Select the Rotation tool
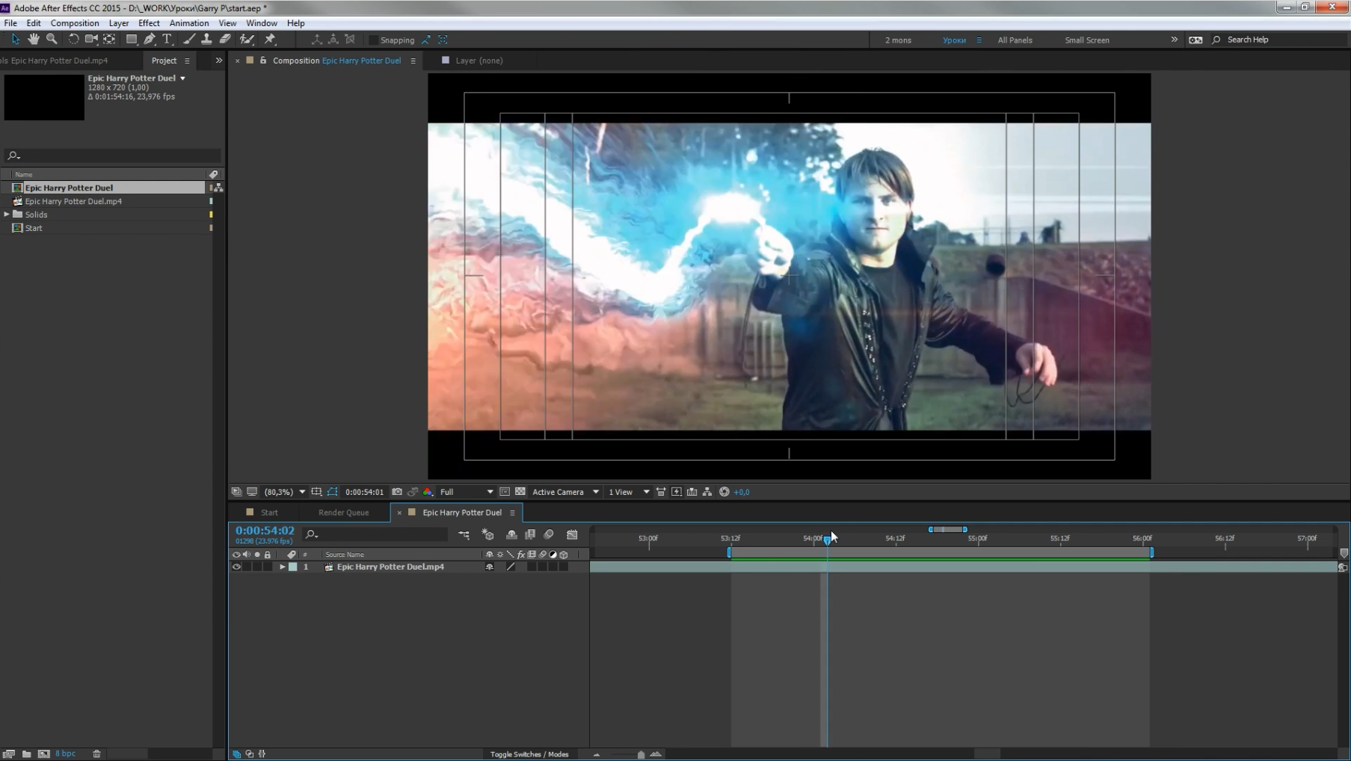This screenshot has width=1351, height=761. (73, 40)
